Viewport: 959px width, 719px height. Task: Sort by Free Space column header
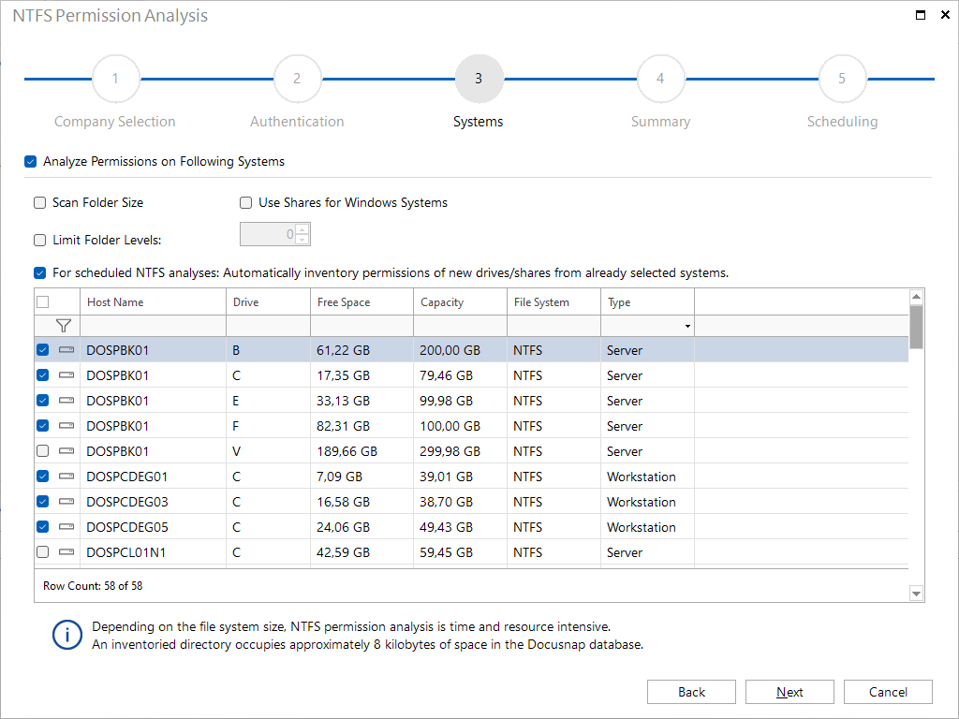[x=361, y=302]
